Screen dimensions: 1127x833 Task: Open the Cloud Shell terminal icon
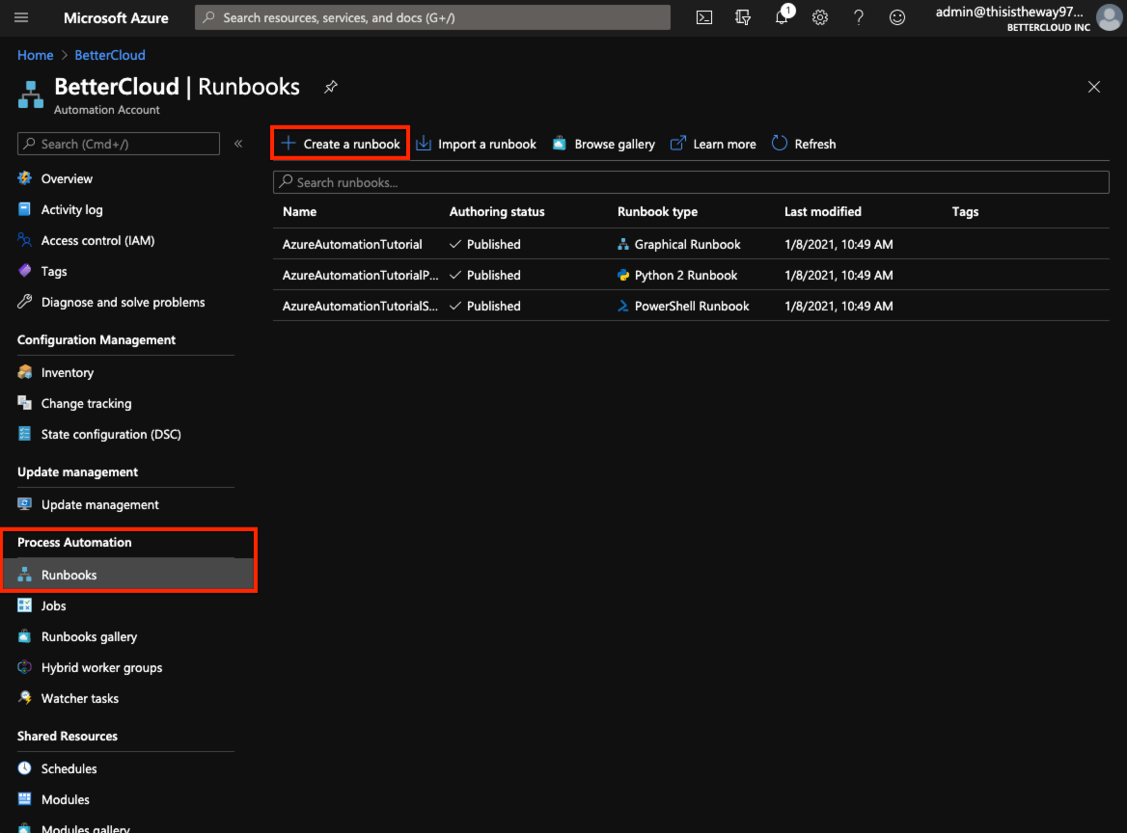pos(703,16)
